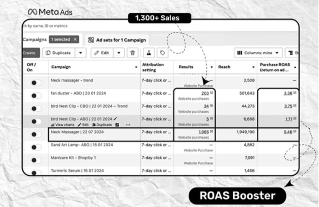Viewport: 319px width, 207px height.
Task: Toggle fan duster - ABO campaign switch
Action: (36, 96)
